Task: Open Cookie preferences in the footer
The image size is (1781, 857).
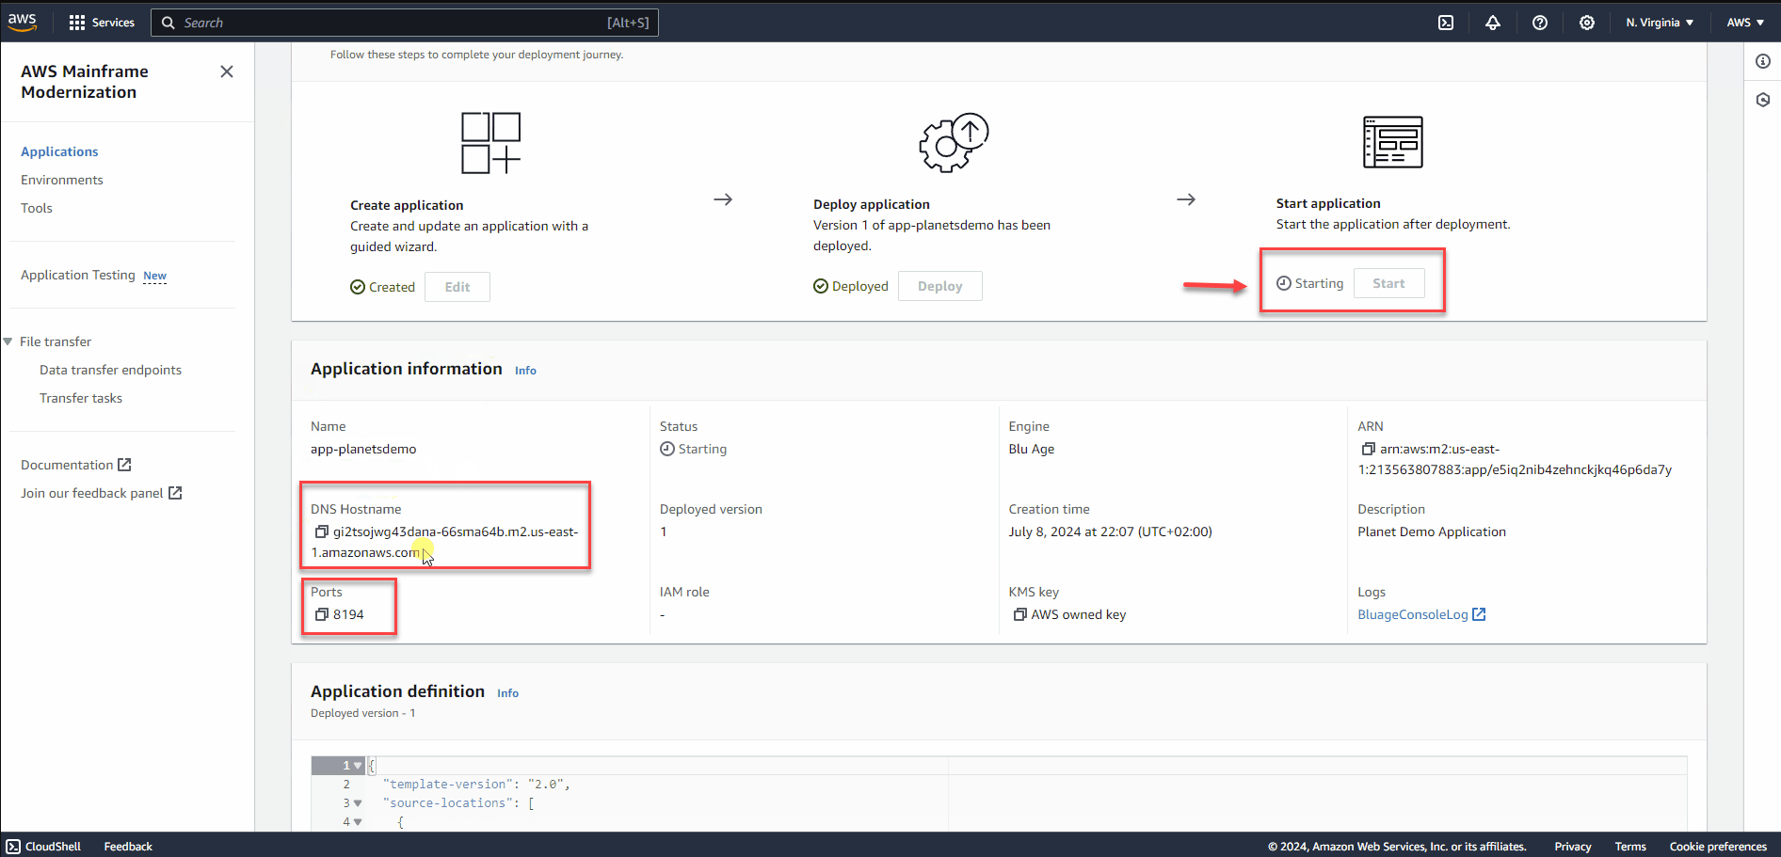Action: (1718, 847)
